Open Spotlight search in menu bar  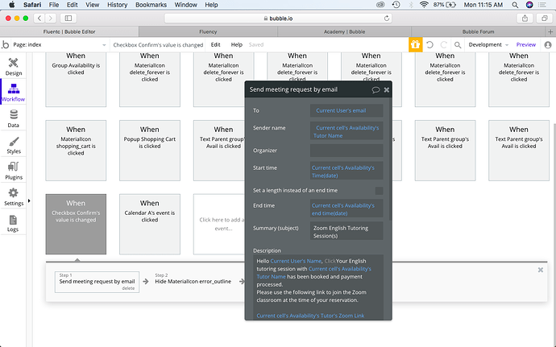pyautogui.click(x=515, y=5)
